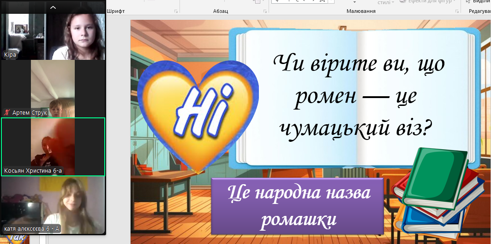Open the Малювання group dialog launcher
491x244 pixels.
pos(457,11)
